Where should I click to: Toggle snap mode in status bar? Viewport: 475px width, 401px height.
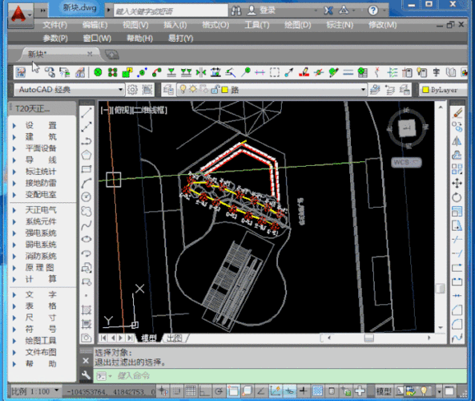pyautogui.click(x=176, y=391)
